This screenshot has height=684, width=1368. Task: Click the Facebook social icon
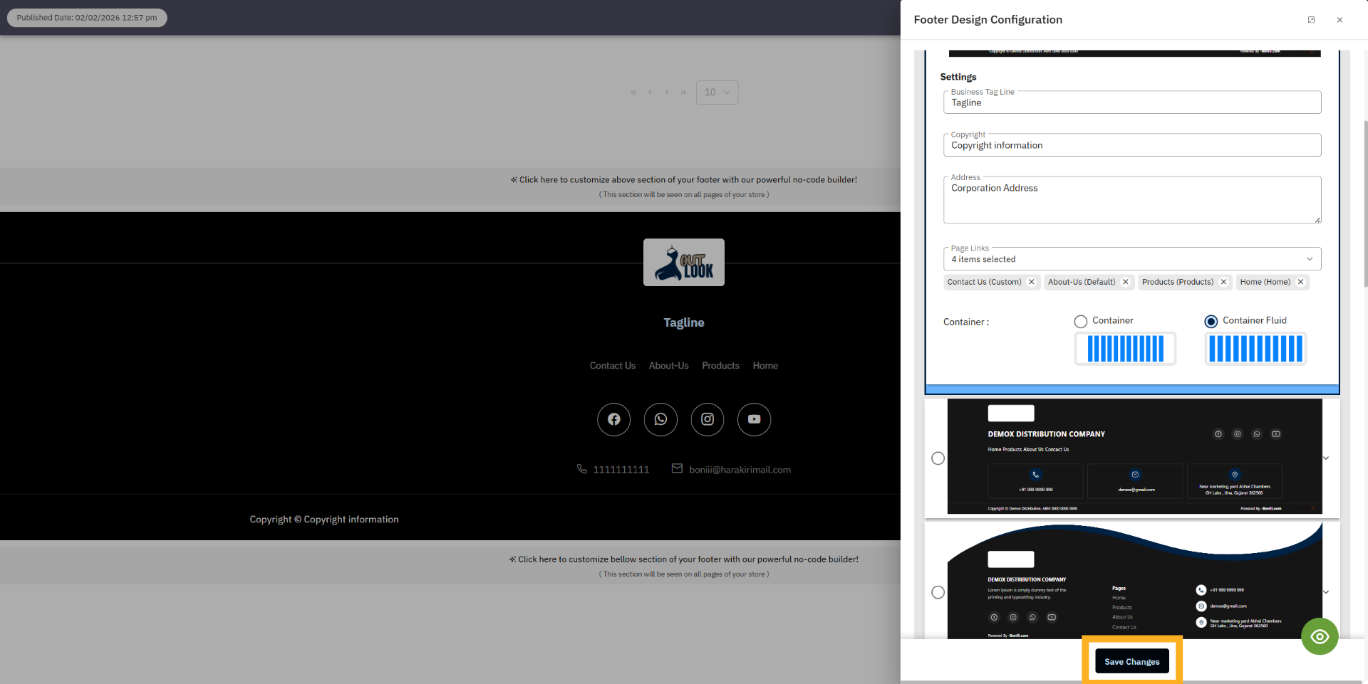(613, 419)
